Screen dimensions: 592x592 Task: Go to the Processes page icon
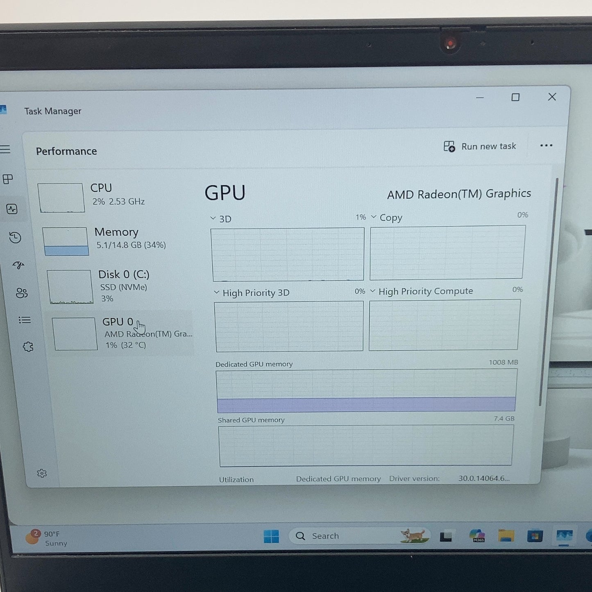(x=8, y=179)
